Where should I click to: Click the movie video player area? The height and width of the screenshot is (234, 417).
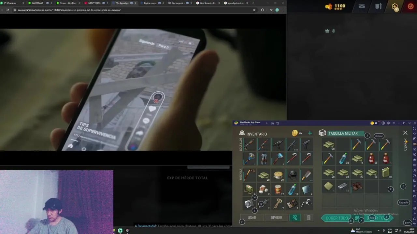pos(143,90)
